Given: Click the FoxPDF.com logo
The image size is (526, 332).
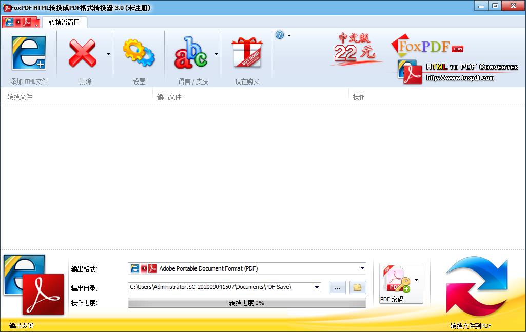Looking at the screenshot, I should coord(427,45).
